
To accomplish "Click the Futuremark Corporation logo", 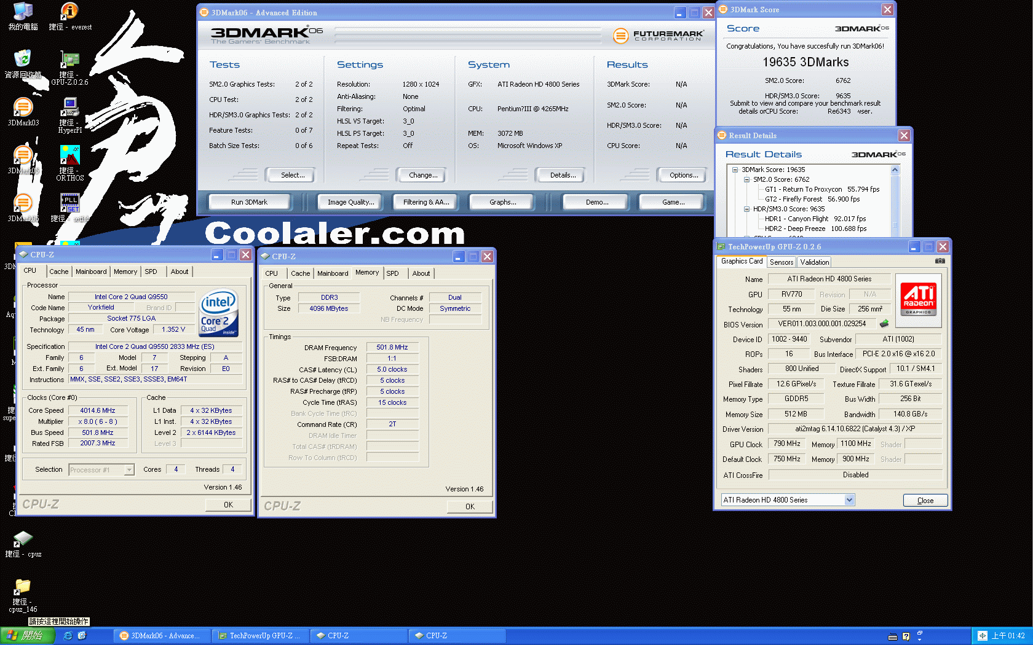I will point(658,36).
